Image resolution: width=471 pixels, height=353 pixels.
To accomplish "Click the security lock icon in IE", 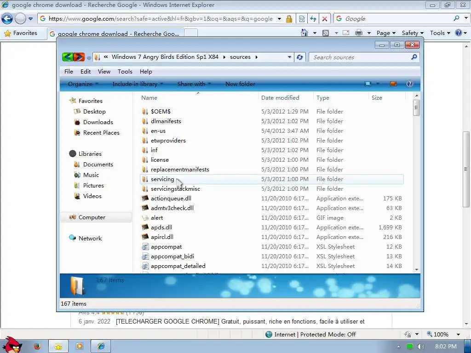I will (289, 18).
